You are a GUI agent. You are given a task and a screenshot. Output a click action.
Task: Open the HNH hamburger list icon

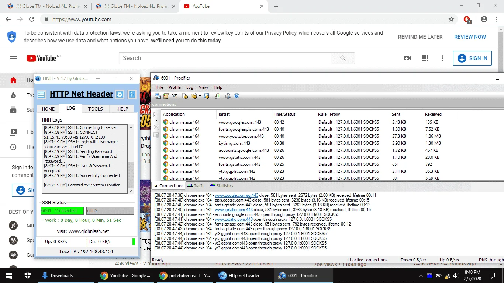[41, 95]
